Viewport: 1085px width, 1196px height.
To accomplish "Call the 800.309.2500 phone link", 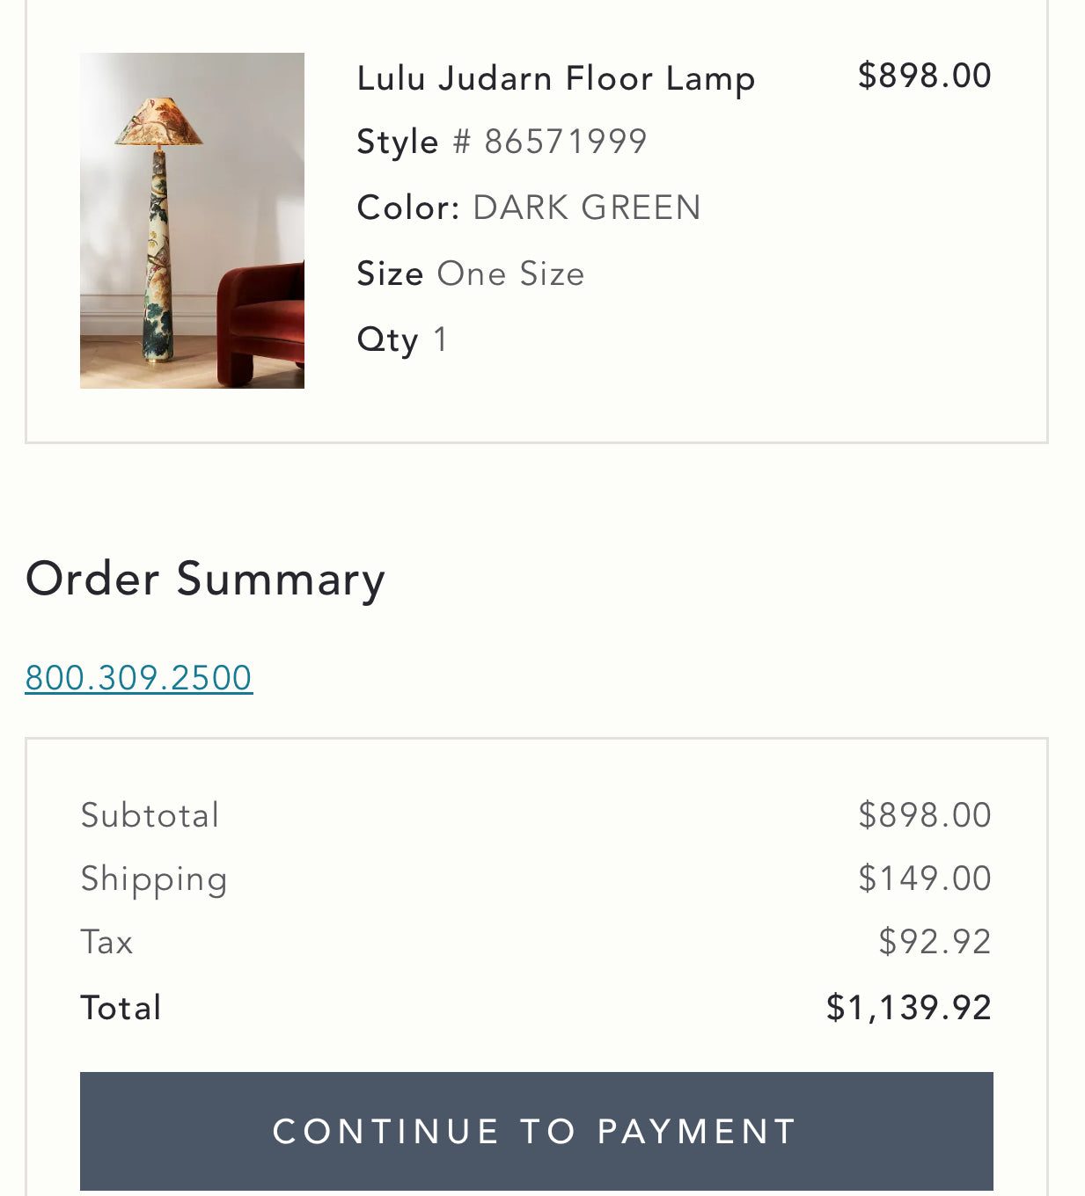I will point(139,678).
